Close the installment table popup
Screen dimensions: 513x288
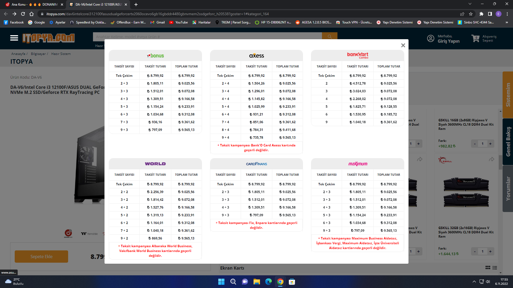pos(403,45)
